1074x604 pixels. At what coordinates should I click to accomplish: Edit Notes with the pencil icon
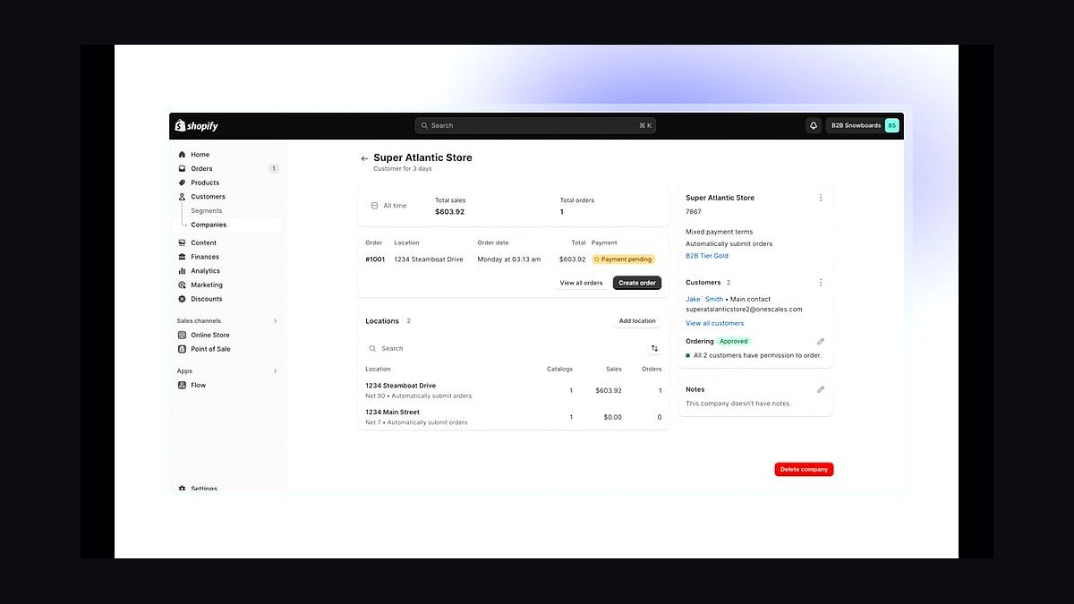pos(821,389)
